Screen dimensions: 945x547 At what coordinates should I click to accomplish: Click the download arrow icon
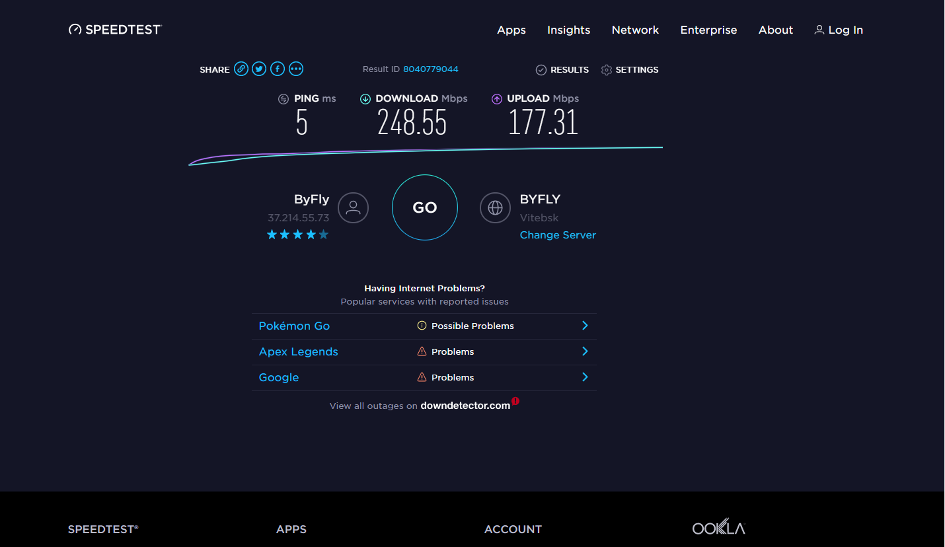(365, 99)
